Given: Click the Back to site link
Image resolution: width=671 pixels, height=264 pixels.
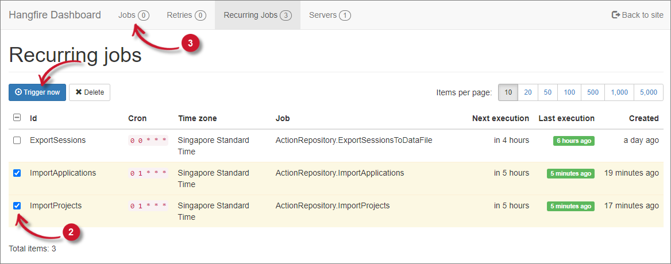Looking at the screenshot, I should (x=638, y=15).
